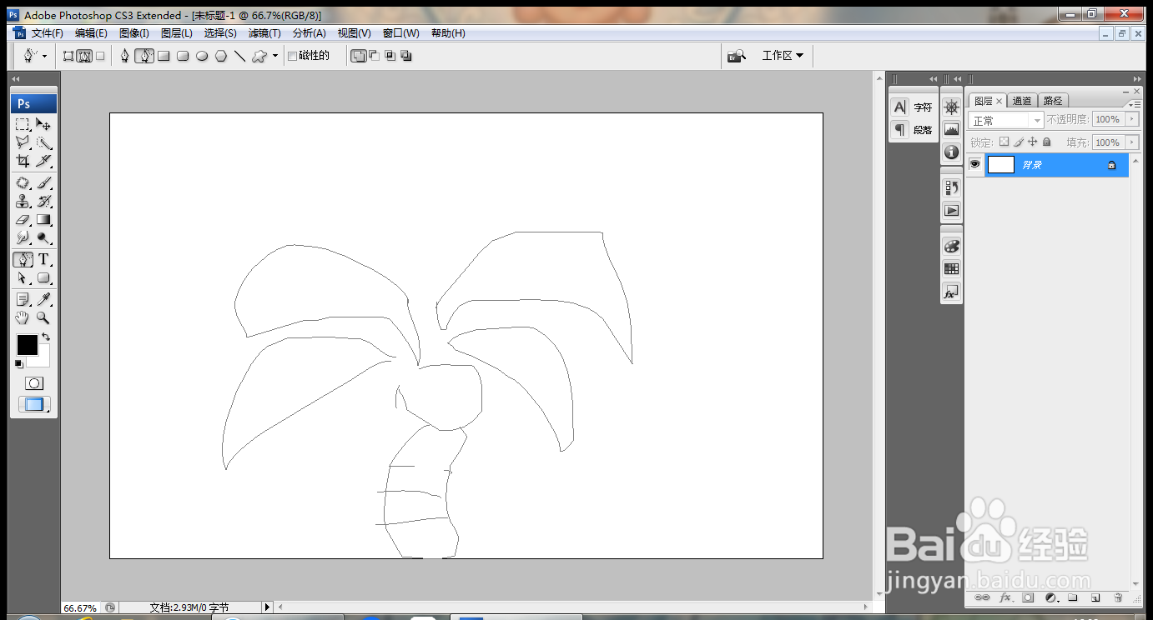Select the Path Selection tool
The width and height of the screenshot is (1153, 620).
pyautogui.click(x=23, y=278)
